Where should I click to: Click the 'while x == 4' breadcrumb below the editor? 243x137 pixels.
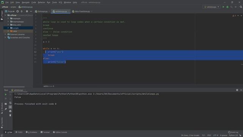click(x=49, y=86)
